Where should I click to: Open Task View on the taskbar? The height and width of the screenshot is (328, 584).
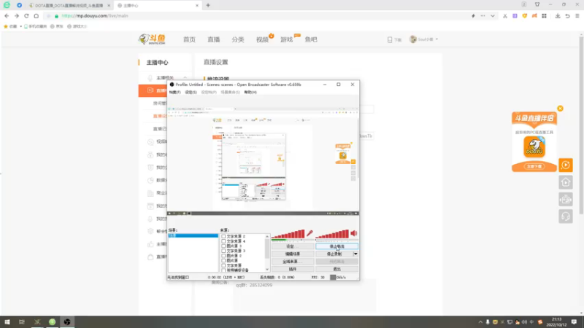pos(22,322)
